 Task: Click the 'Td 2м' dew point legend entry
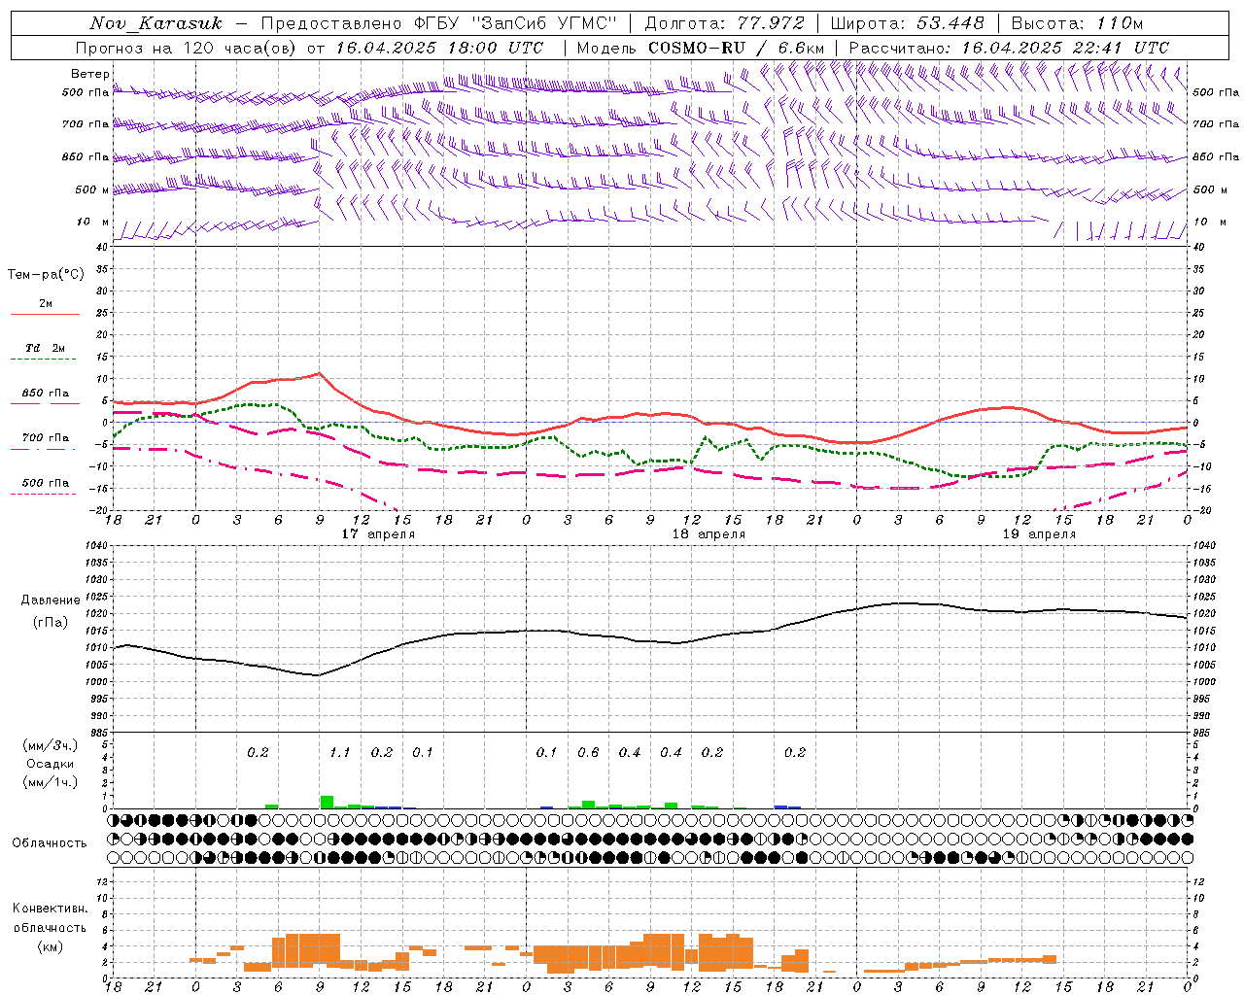point(45,348)
